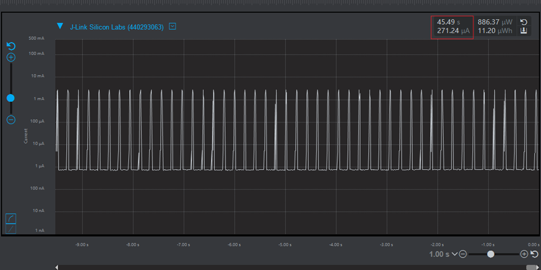Click the -1.00 s time axis label
Viewport: 541px width, 270px height.
coord(488,245)
